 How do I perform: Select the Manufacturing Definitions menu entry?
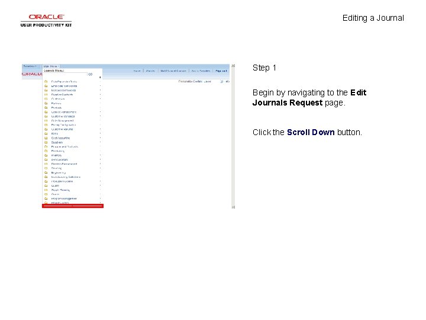pos(66,177)
